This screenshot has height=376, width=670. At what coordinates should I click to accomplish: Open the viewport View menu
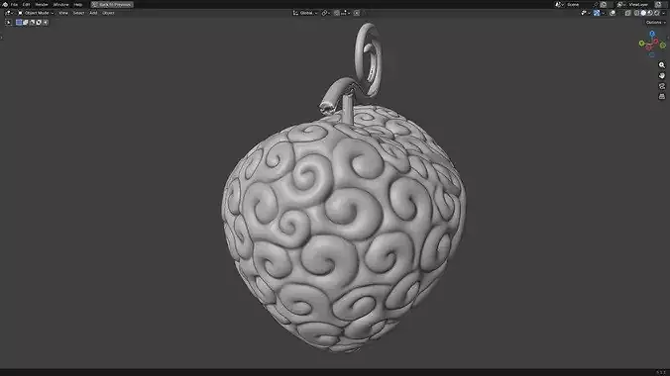[63, 13]
